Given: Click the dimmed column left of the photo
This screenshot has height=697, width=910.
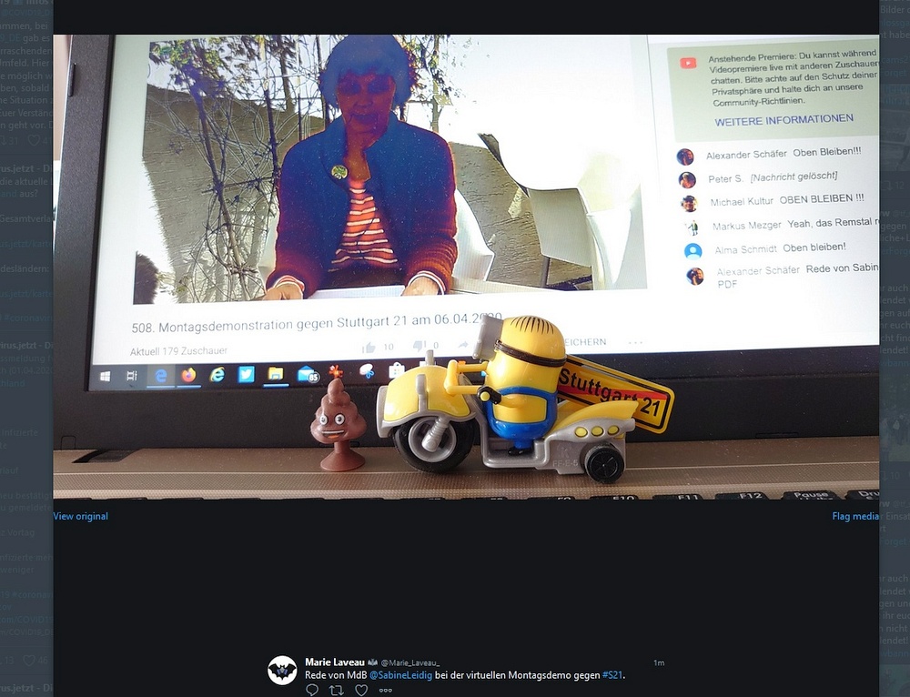Looking at the screenshot, I should (25, 364).
